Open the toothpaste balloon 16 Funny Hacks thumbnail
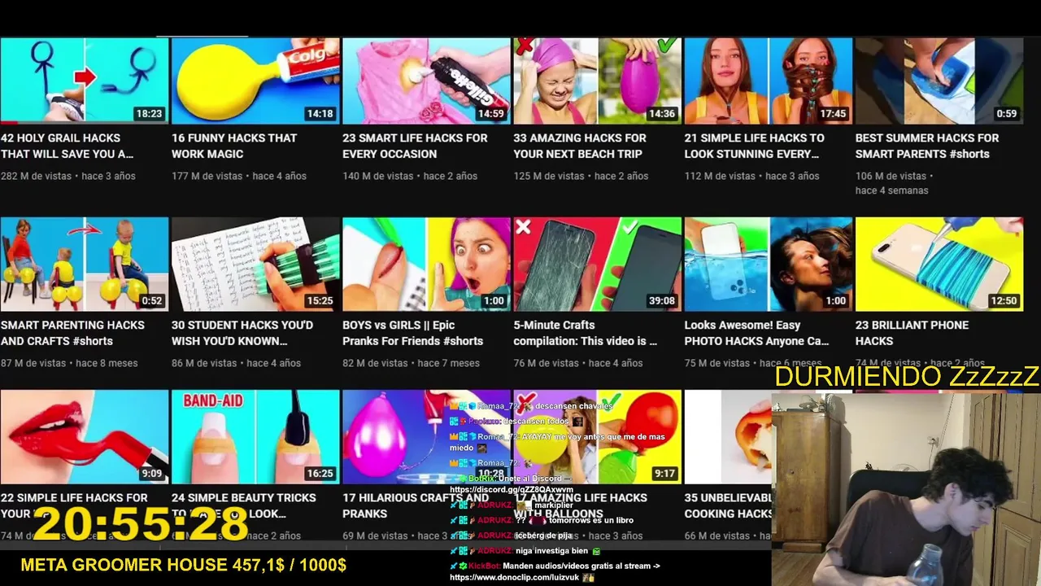The height and width of the screenshot is (586, 1041). click(255, 81)
